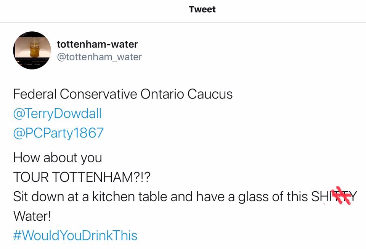Click the word glass in the tweet
This screenshot has width=366, height=249.
tap(254, 197)
